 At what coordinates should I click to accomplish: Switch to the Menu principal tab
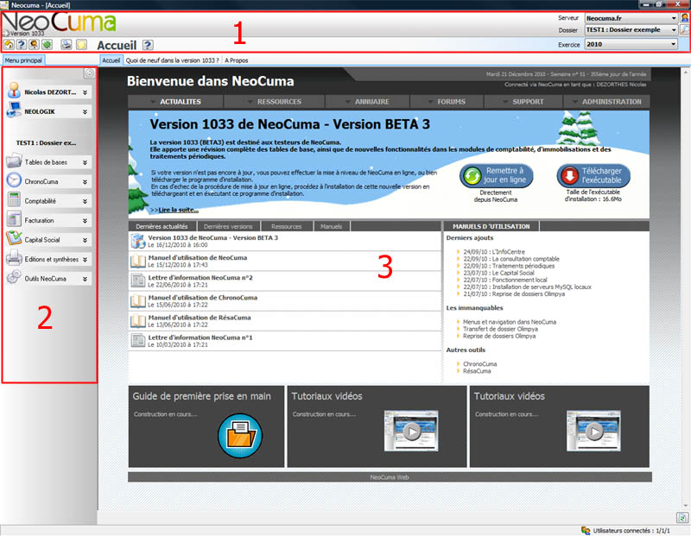[x=23, y=60]
